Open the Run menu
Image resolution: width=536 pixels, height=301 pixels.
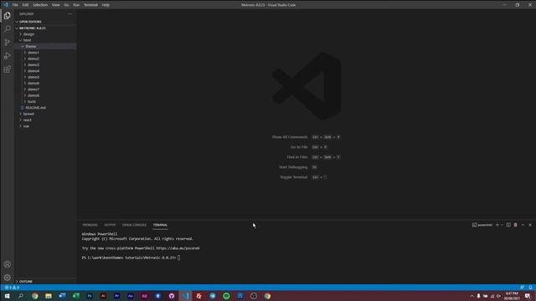coord(76,5)
